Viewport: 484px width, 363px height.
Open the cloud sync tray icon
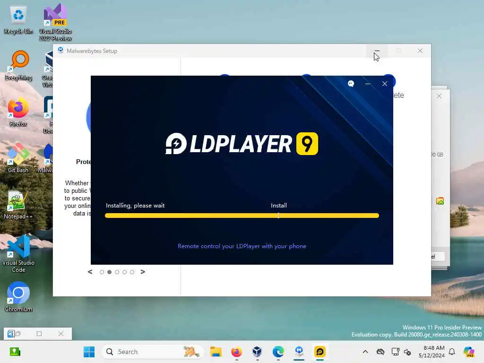tap(380, 352)
